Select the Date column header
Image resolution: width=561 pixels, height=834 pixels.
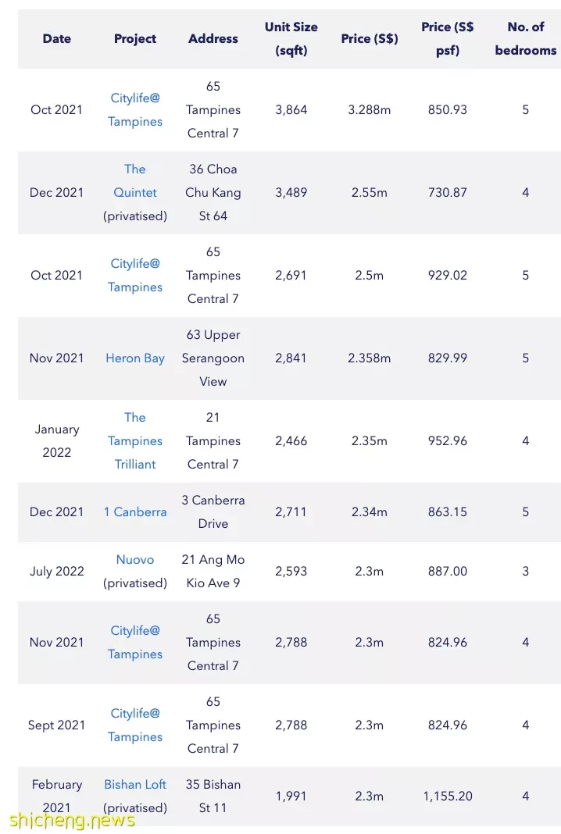point(57,39)
